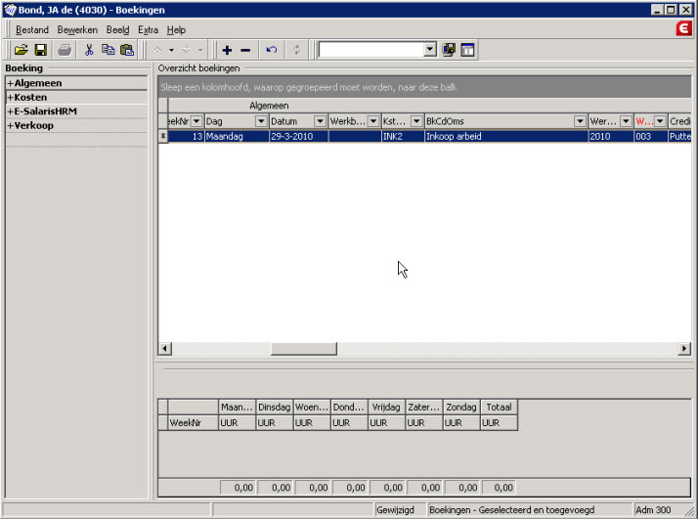Expand the Algemeen tree section
The height and width of the screenshot is (519, 698).
(11, 84)
